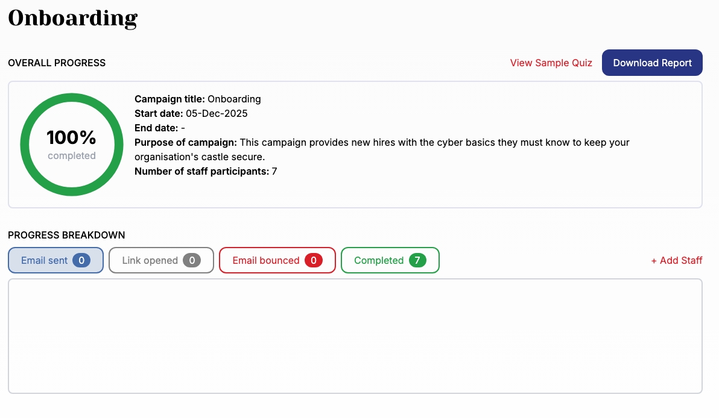Click the PROGRESS BREAKDOWN section label
719x418 pixels.
66,235
